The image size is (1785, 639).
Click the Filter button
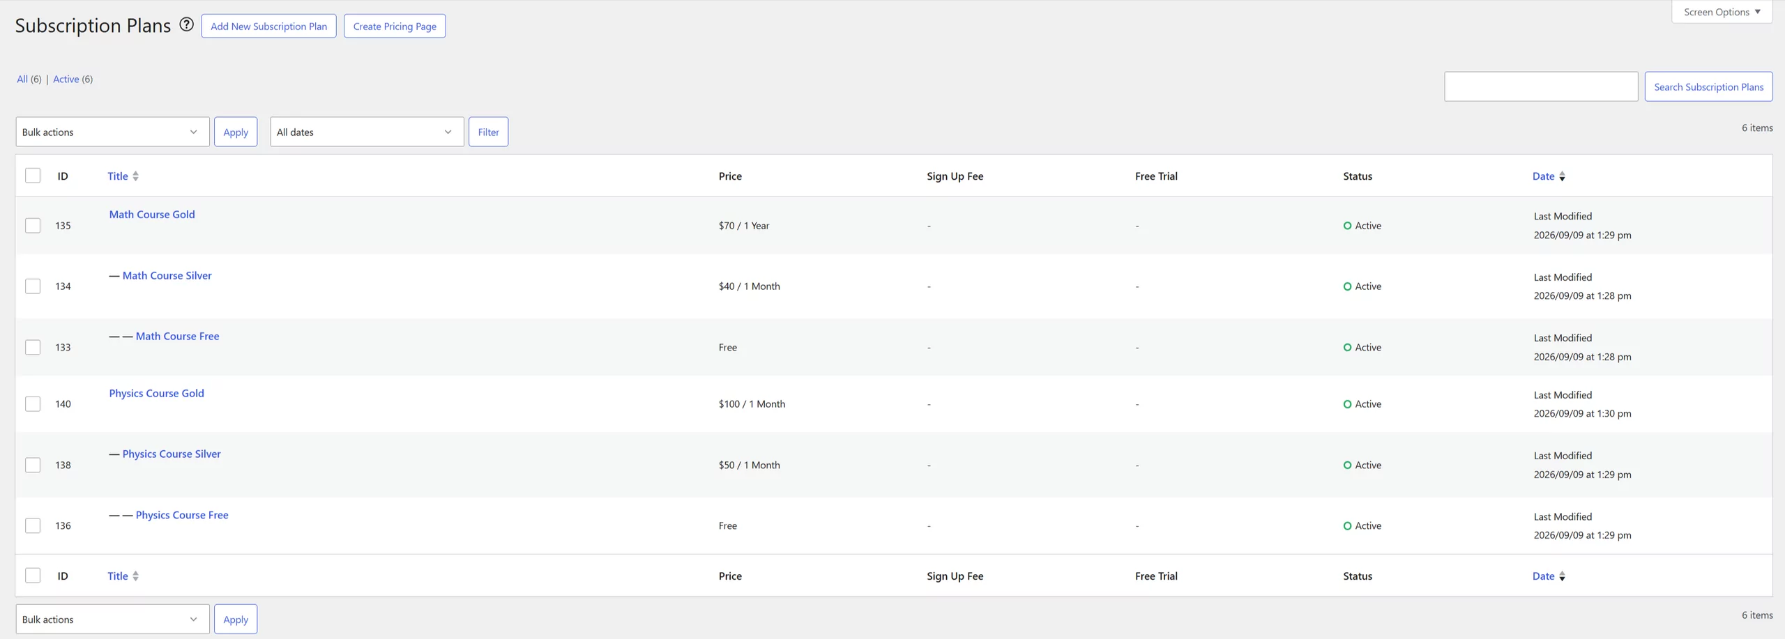pos(488,132)
